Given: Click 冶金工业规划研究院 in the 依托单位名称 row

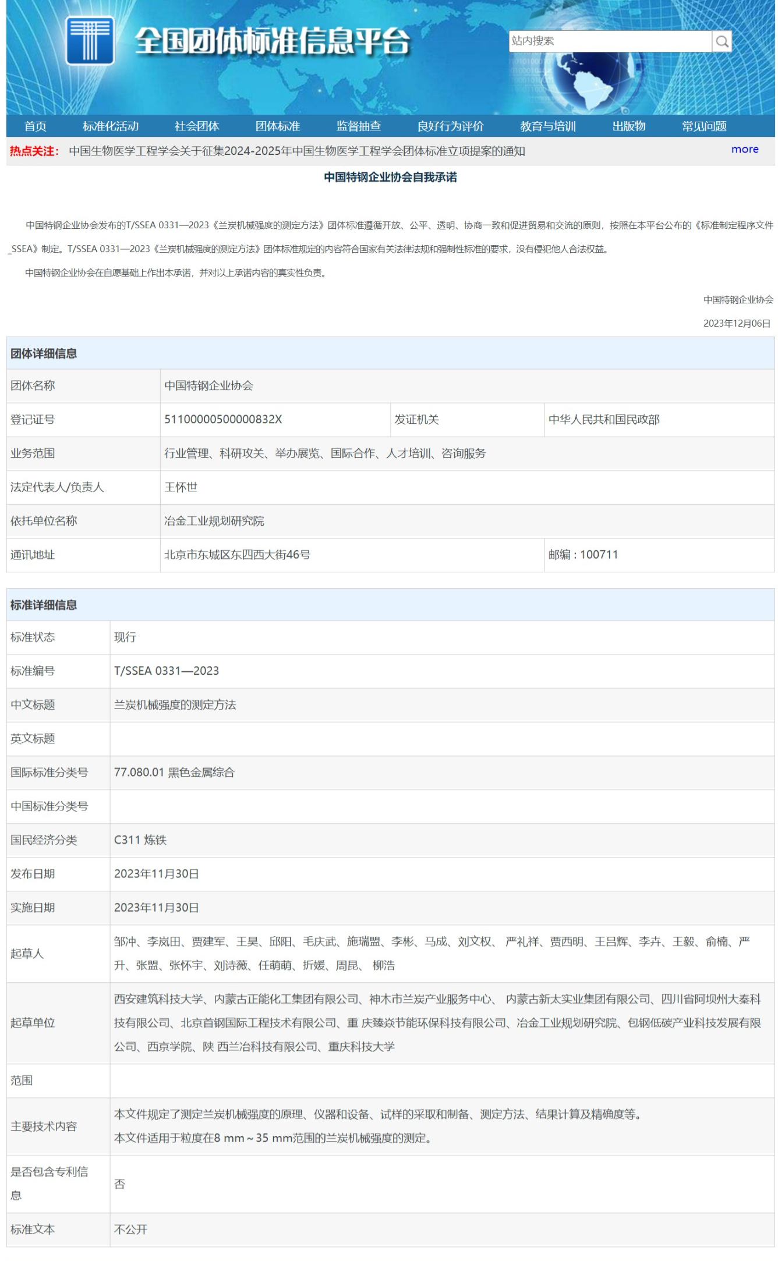Looking at the screenshot, I should [x=214, y=521].
